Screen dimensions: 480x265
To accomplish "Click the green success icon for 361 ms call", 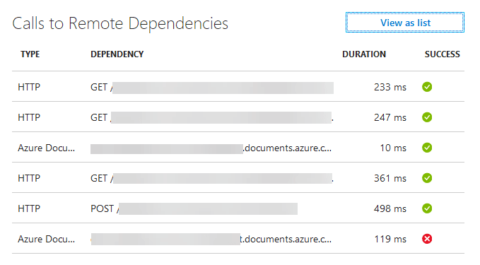I will 427,178.
